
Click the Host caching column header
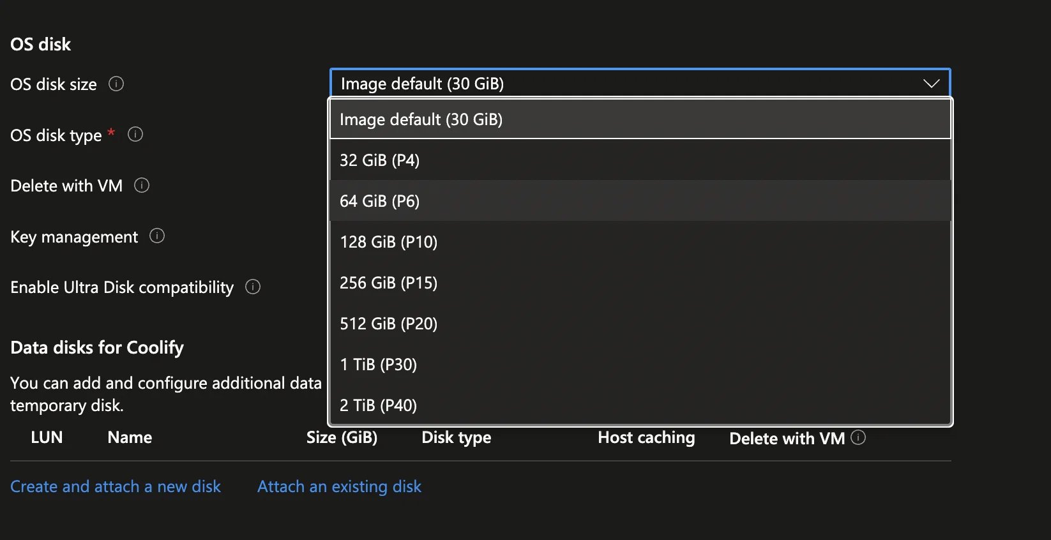click(x=646, y=437)
